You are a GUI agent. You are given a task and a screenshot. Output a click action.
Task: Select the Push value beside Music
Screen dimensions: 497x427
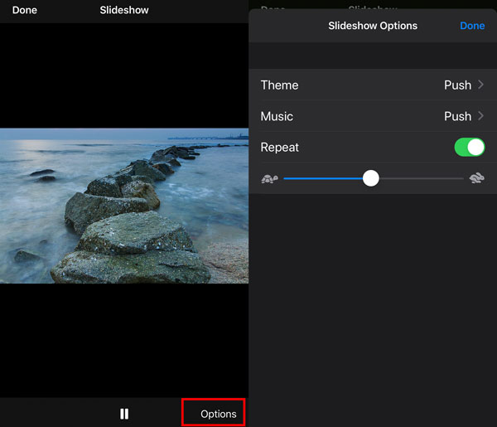click(457, 116)
